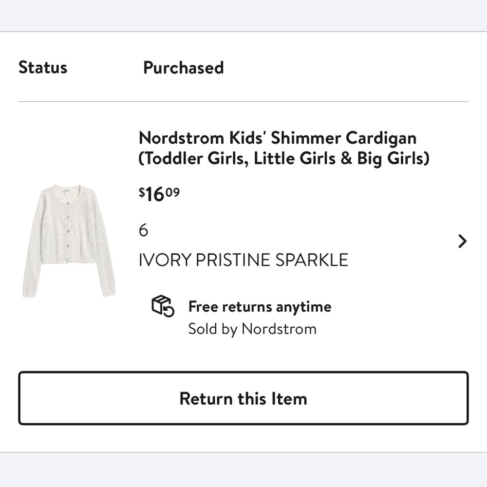This screenshot has height=487, width=487.
Task: Expand the cardigan order row
Action: point(243,234)
